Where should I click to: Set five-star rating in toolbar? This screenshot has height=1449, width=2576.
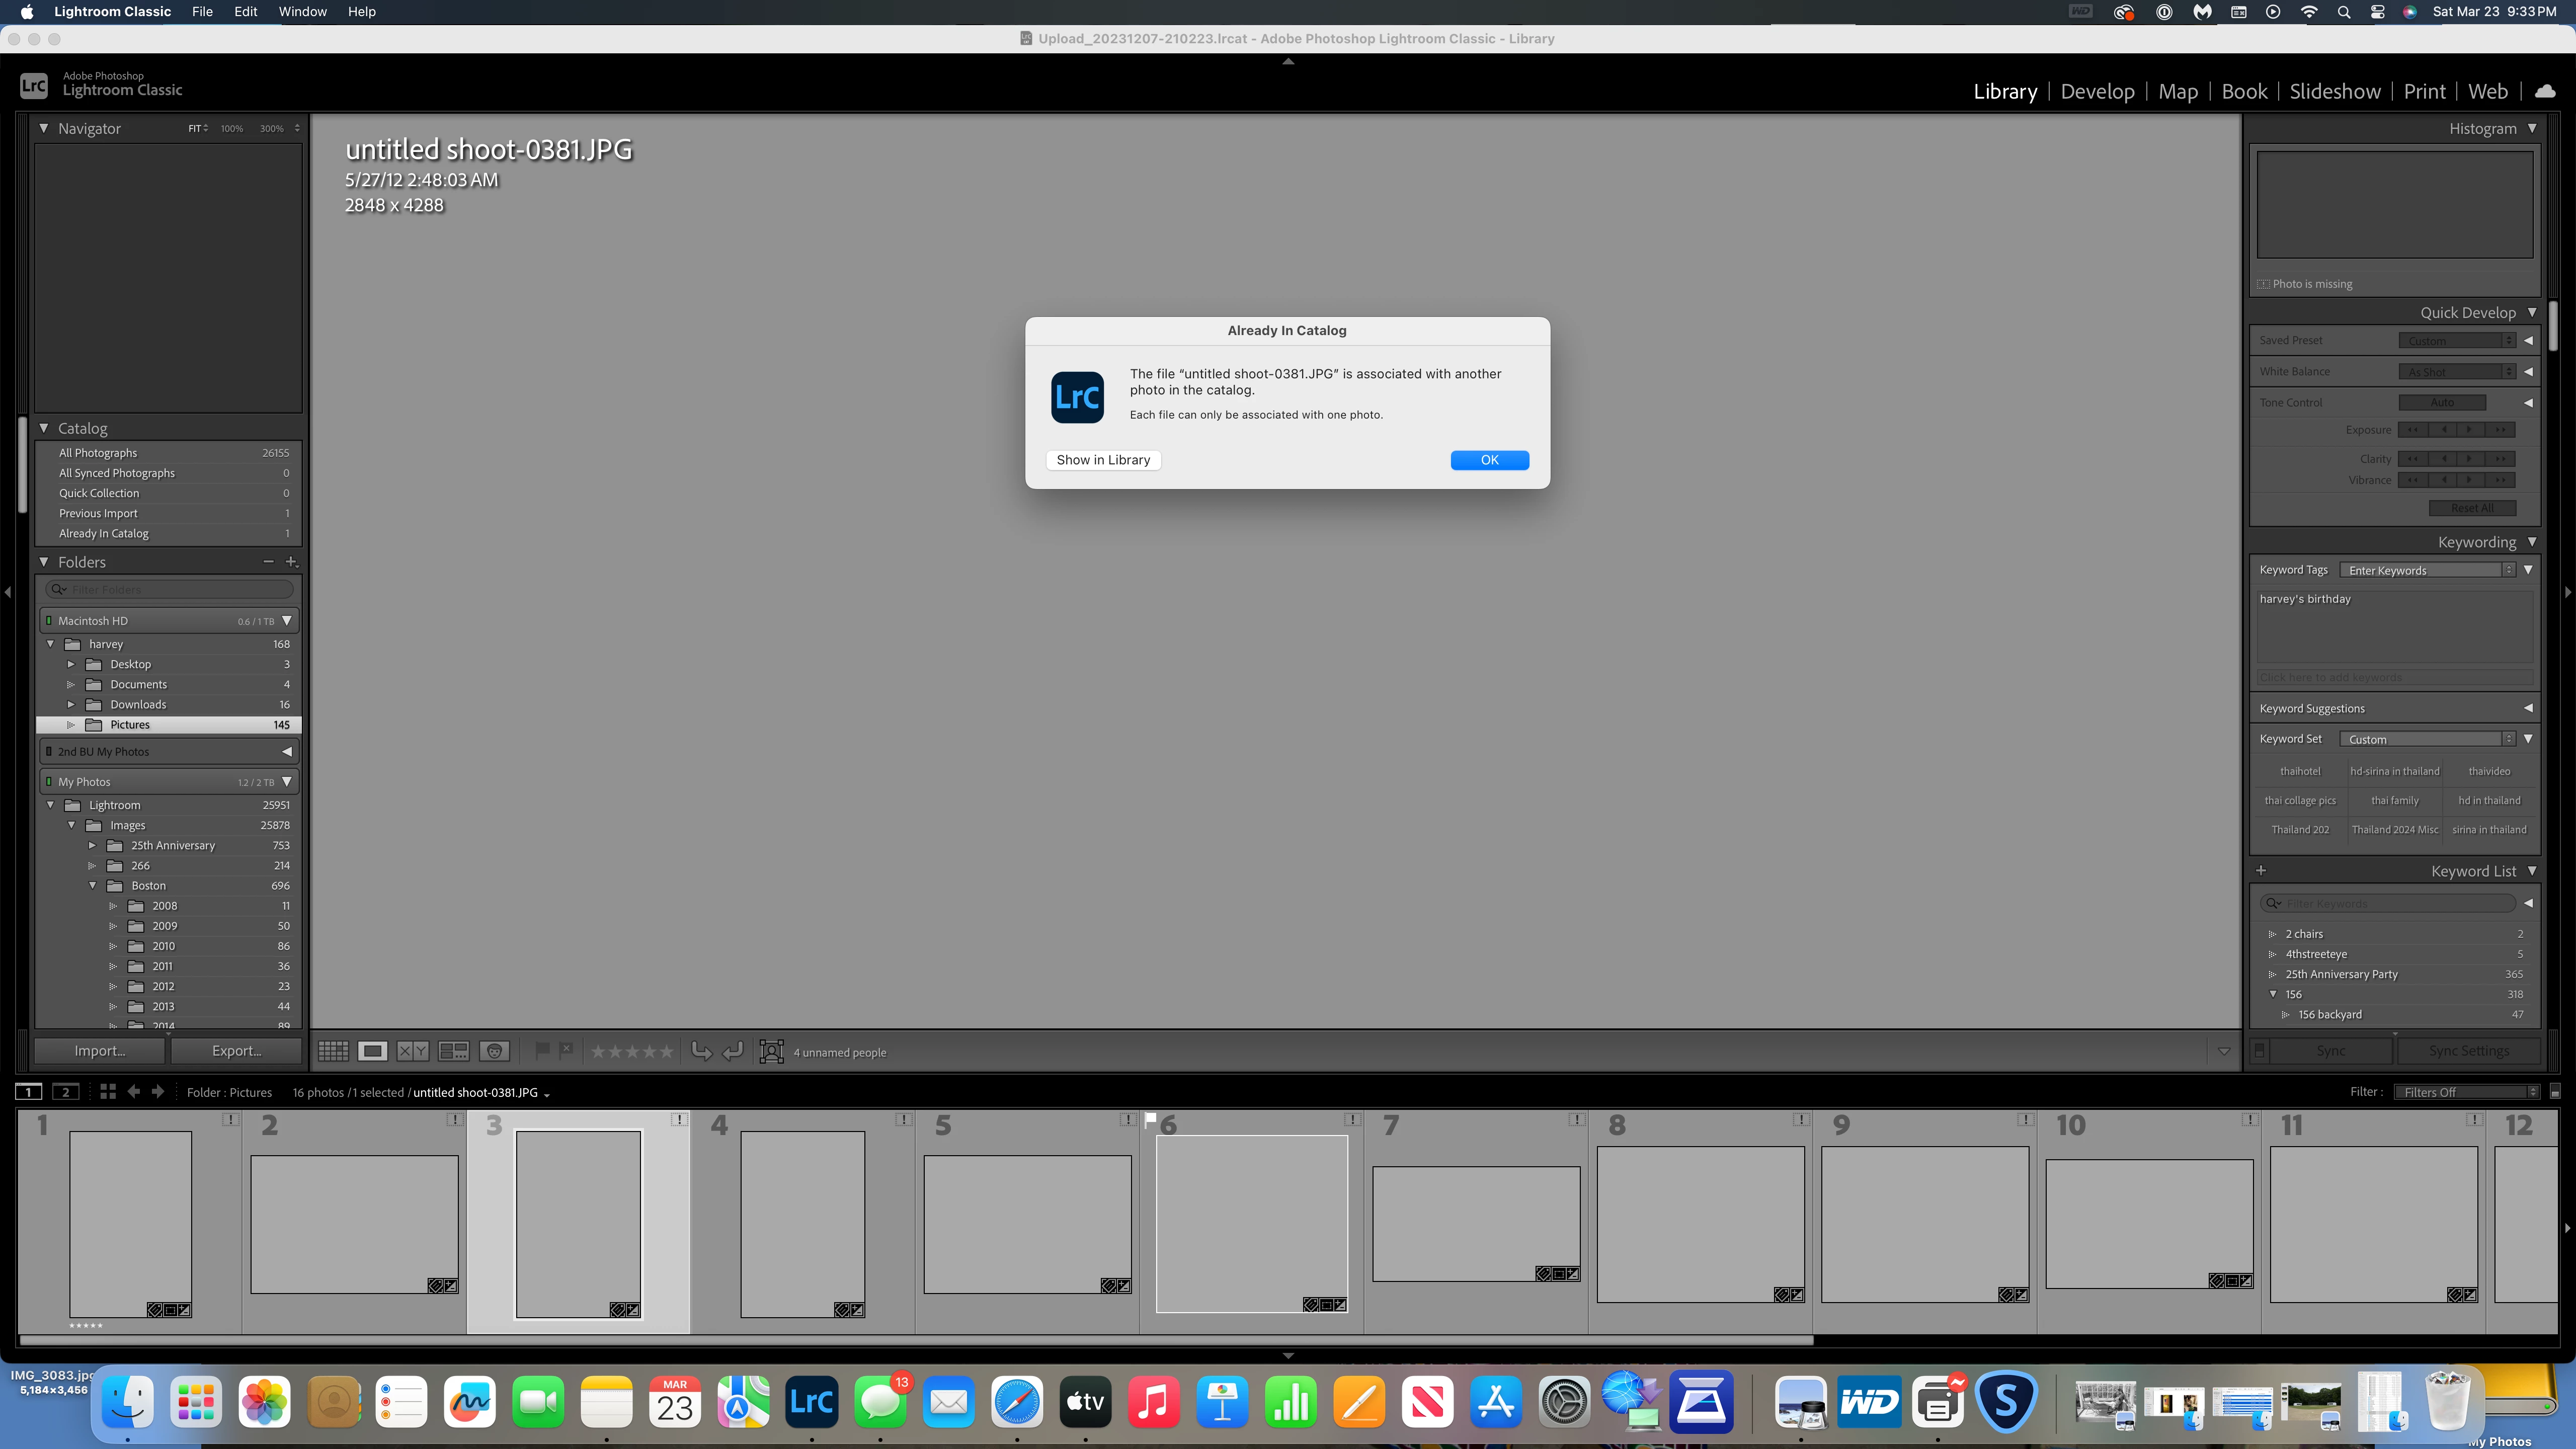[667, 1051]
